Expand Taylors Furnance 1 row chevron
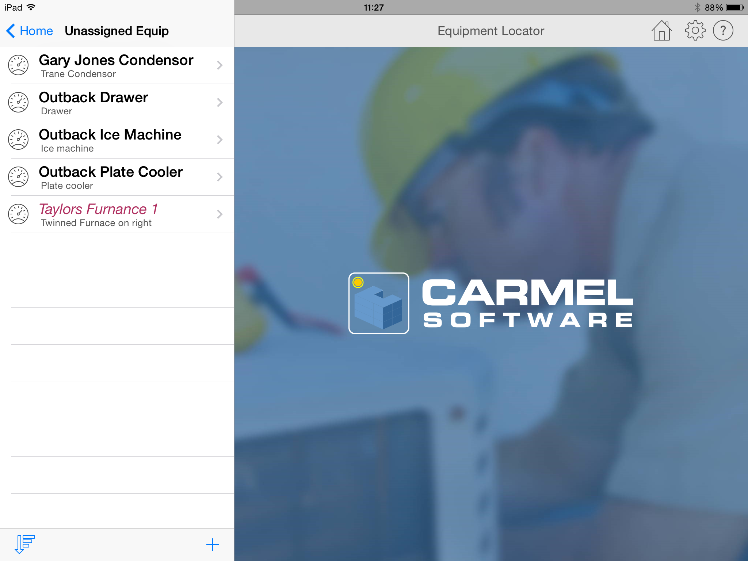The height and width of the screenshot is (561, 748). (x=220, y=214)
